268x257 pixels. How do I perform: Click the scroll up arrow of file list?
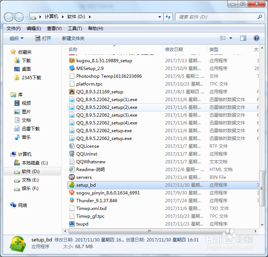click(262, 47)
